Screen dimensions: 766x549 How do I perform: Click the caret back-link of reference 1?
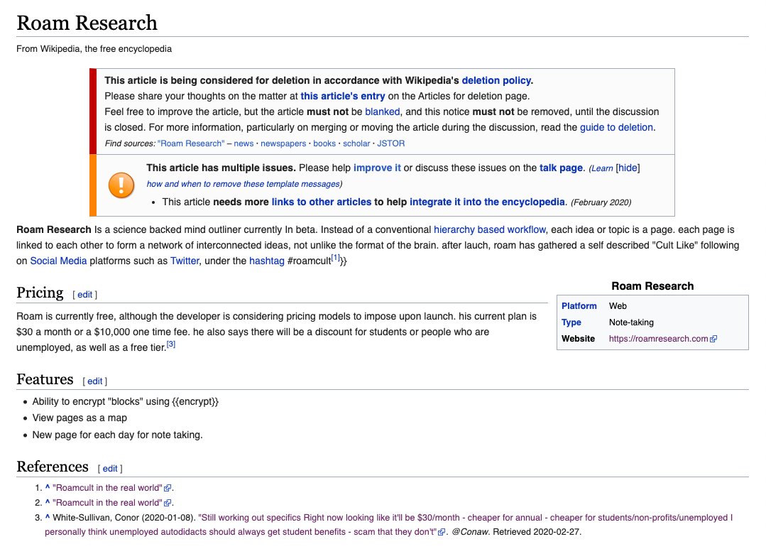coord(48,487)
